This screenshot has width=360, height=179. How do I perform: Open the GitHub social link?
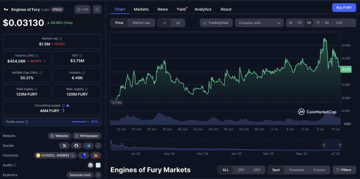pyautogui.click(x=76, y=146)
